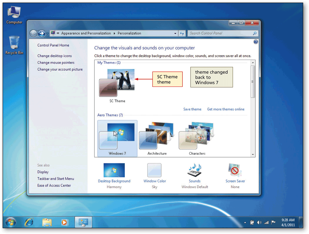The image size is (309, 234).
Task: Click the Back navigation arrow button
Action: point(34,33)
